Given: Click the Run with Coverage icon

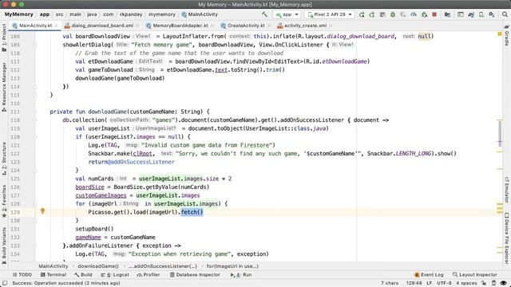Looking at the screenshot, I should [403, 14].
